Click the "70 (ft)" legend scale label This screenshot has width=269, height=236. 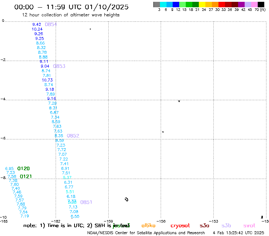260,9
